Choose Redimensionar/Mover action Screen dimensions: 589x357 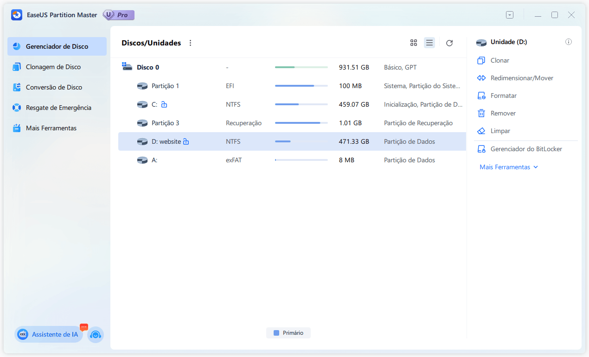[x=522, y=78]
